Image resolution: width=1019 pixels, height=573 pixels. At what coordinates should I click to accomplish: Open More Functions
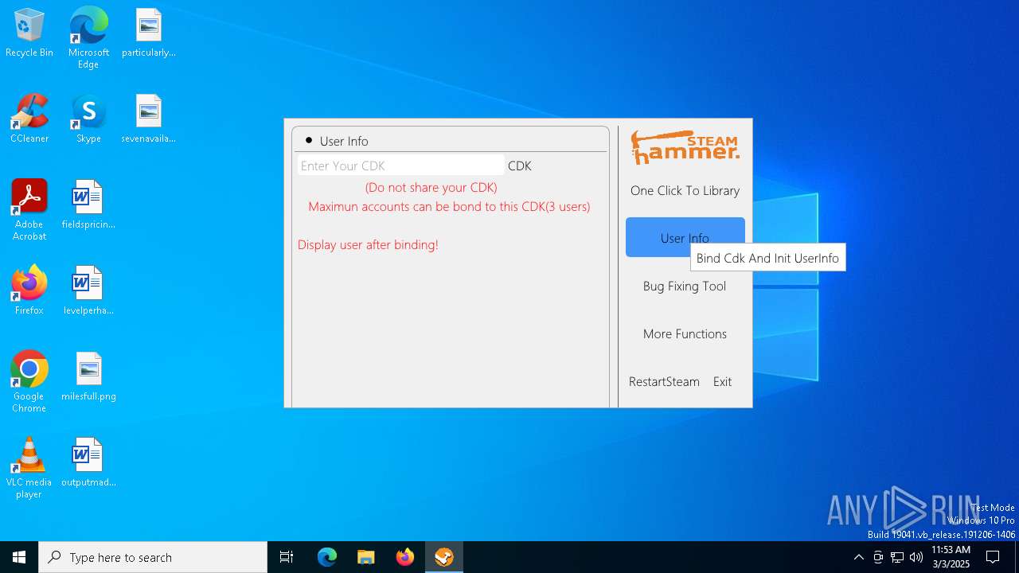(685, 333)
